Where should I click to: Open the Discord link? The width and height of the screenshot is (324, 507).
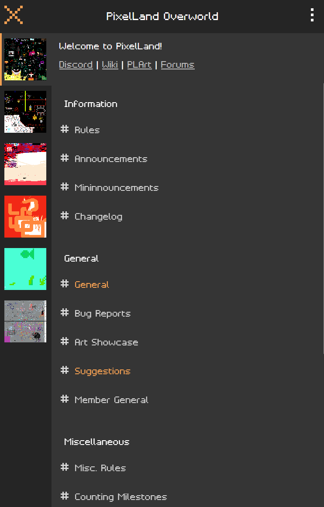76,65
